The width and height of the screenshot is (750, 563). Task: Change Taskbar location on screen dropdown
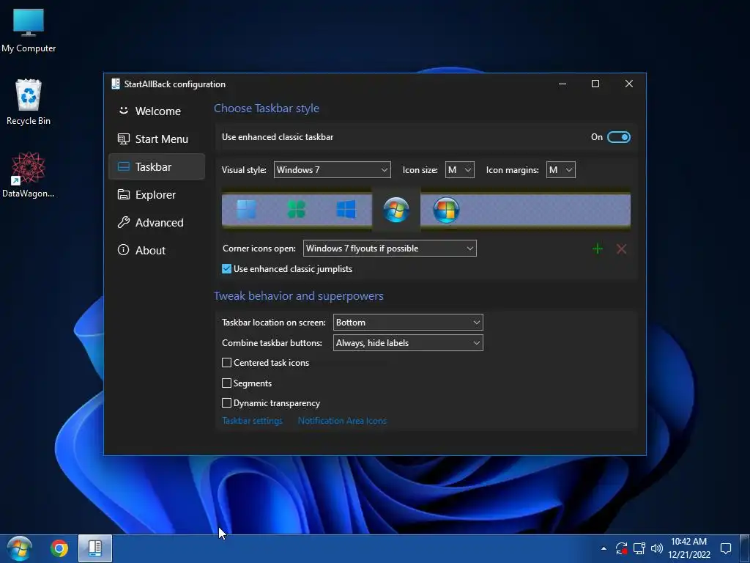click(x=408, y=323)
